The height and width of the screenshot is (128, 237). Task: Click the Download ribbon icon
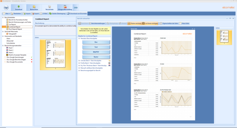click(x=19, y=7)
